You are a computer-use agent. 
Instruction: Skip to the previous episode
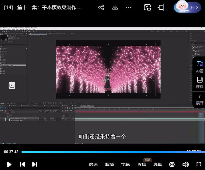click(22, 164)
